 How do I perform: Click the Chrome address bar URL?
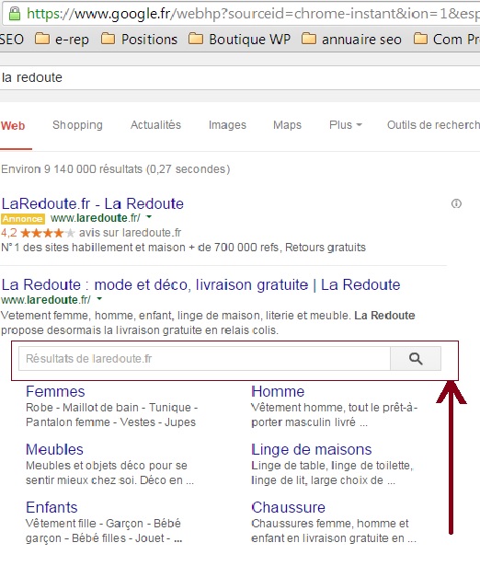[253, 14]
